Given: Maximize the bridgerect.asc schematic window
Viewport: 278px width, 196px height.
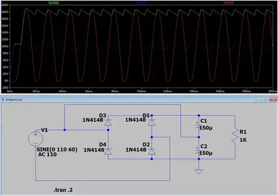Looking at the screenshot, I should click(266, 100).
